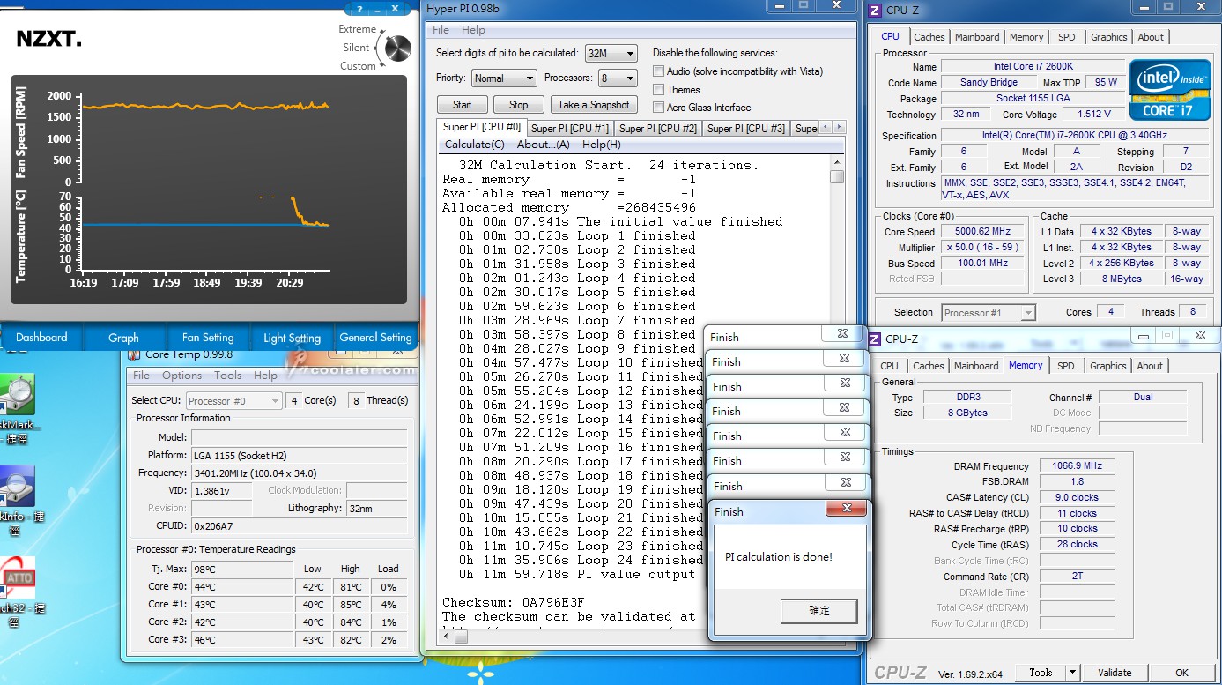Open NZXT Fan Setting tab
The image size is (1222, 685).
[x=208, y=338]
